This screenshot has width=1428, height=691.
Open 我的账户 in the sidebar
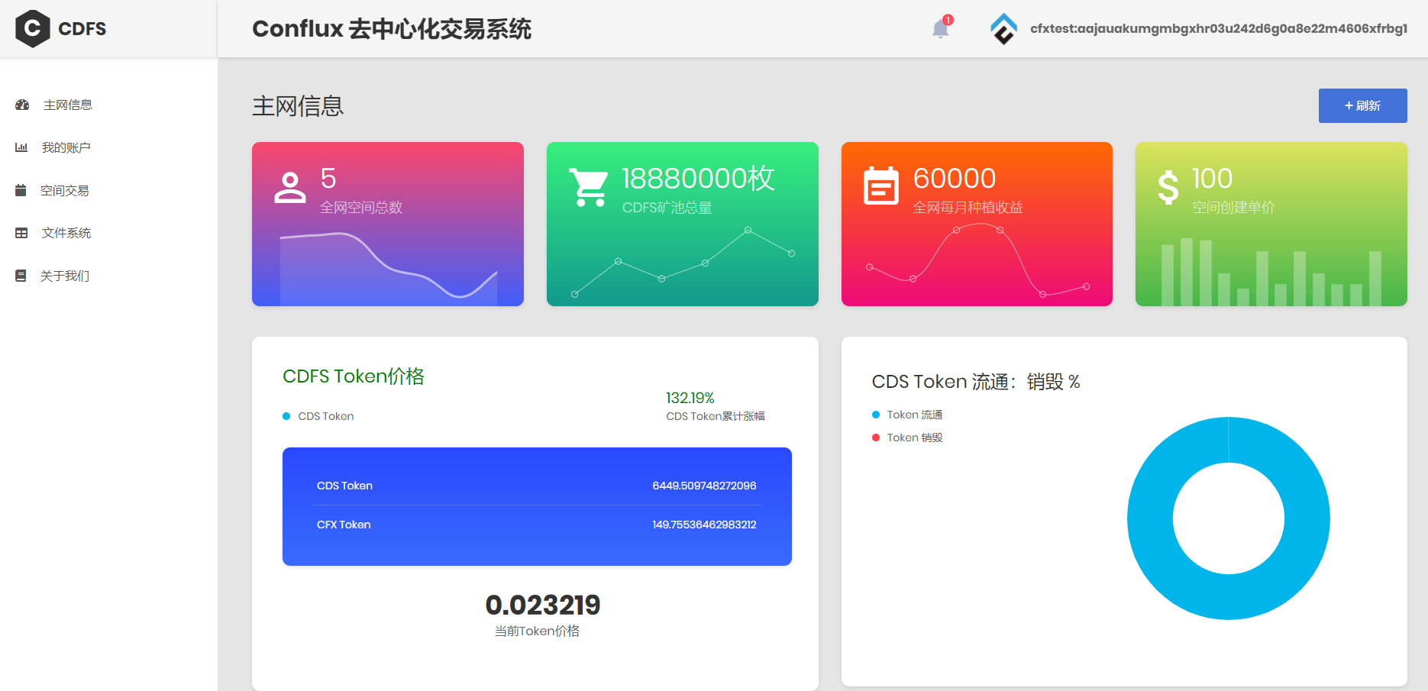click(x=66, y=148)
